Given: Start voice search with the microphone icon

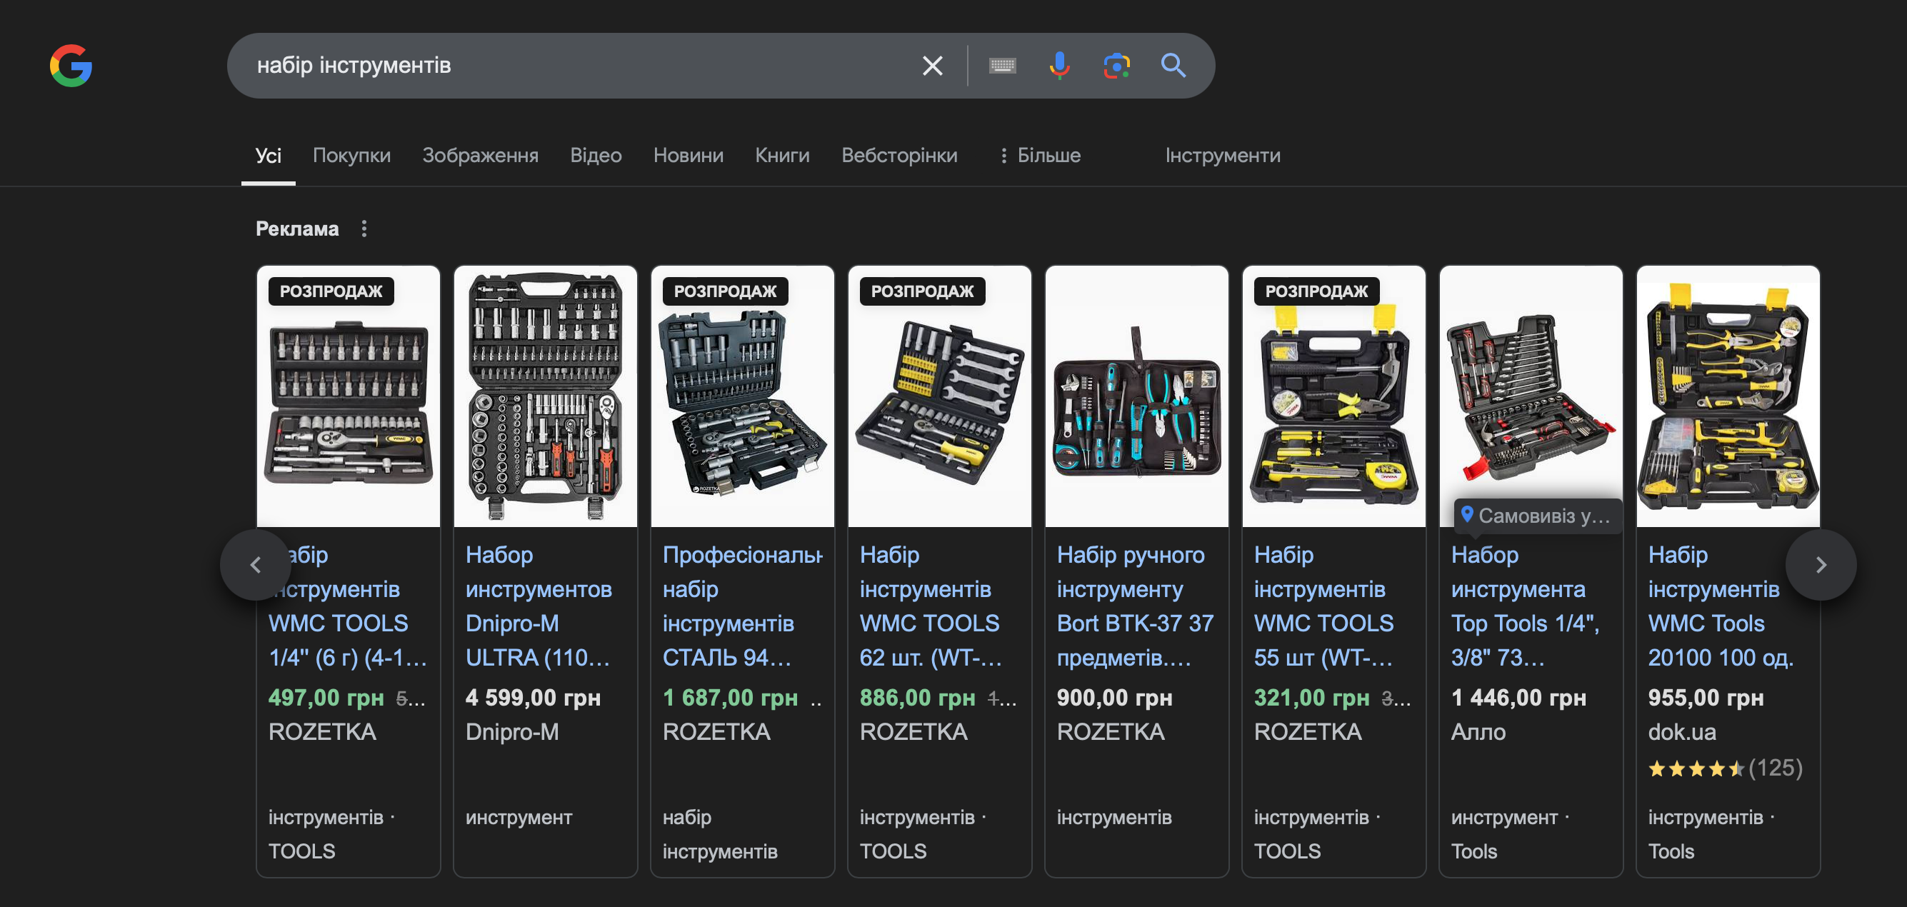Looking at the screenshot, I should (1059, 66).
